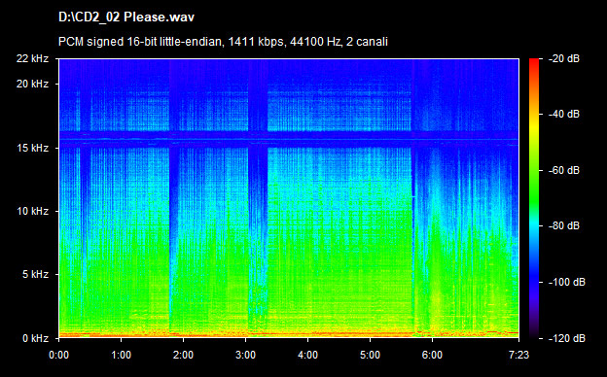
Task: Select the 0:00 time axis marker
Action: [58, 355]
